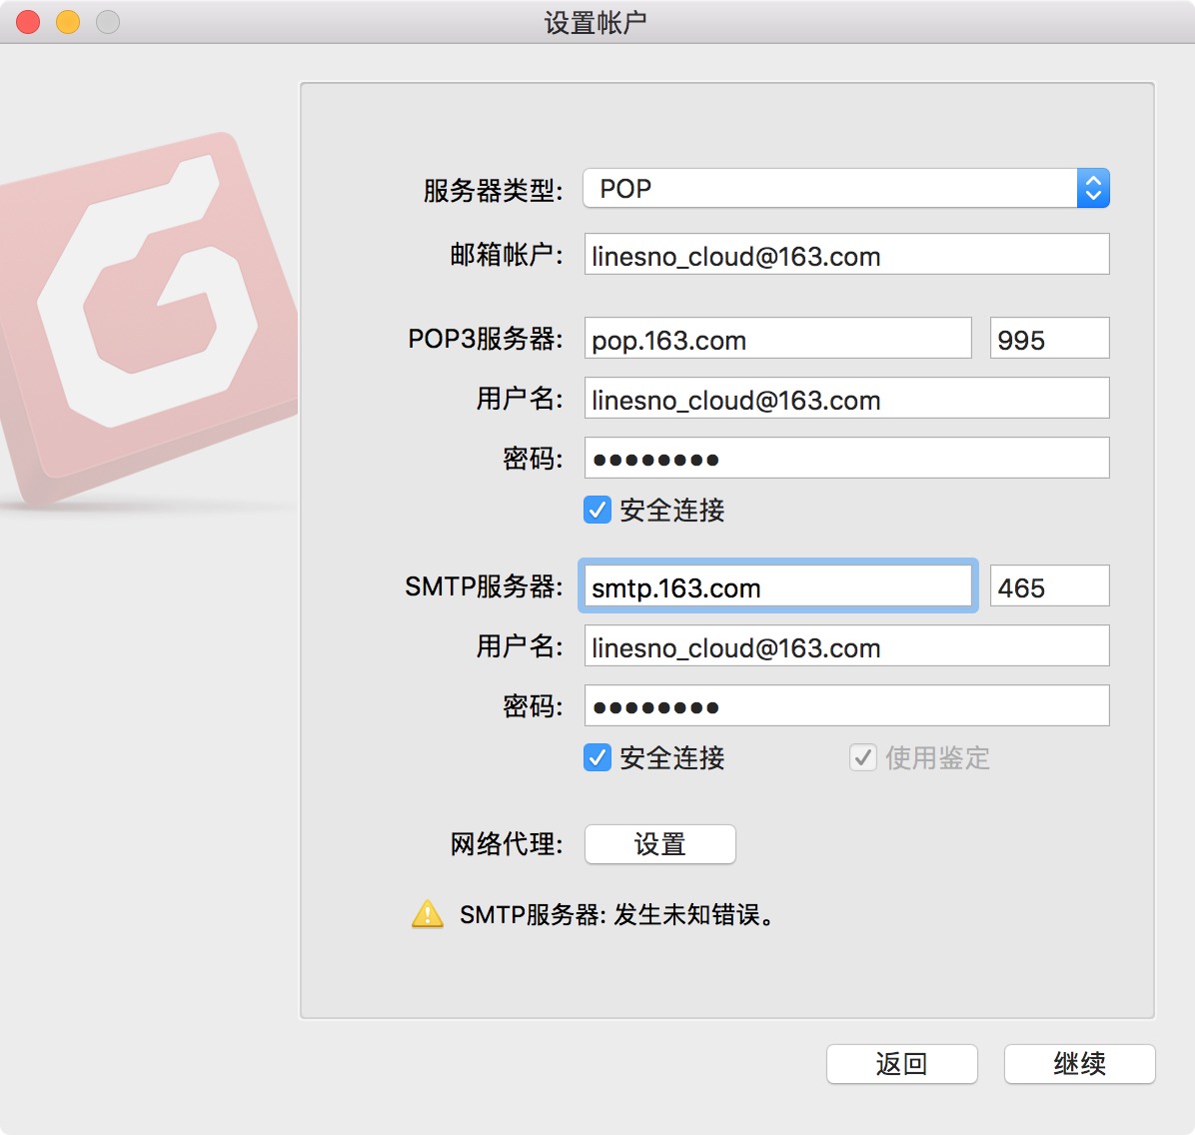Focus the smtp.163.com server field
1195x1135 pixels.
(777, 586)
